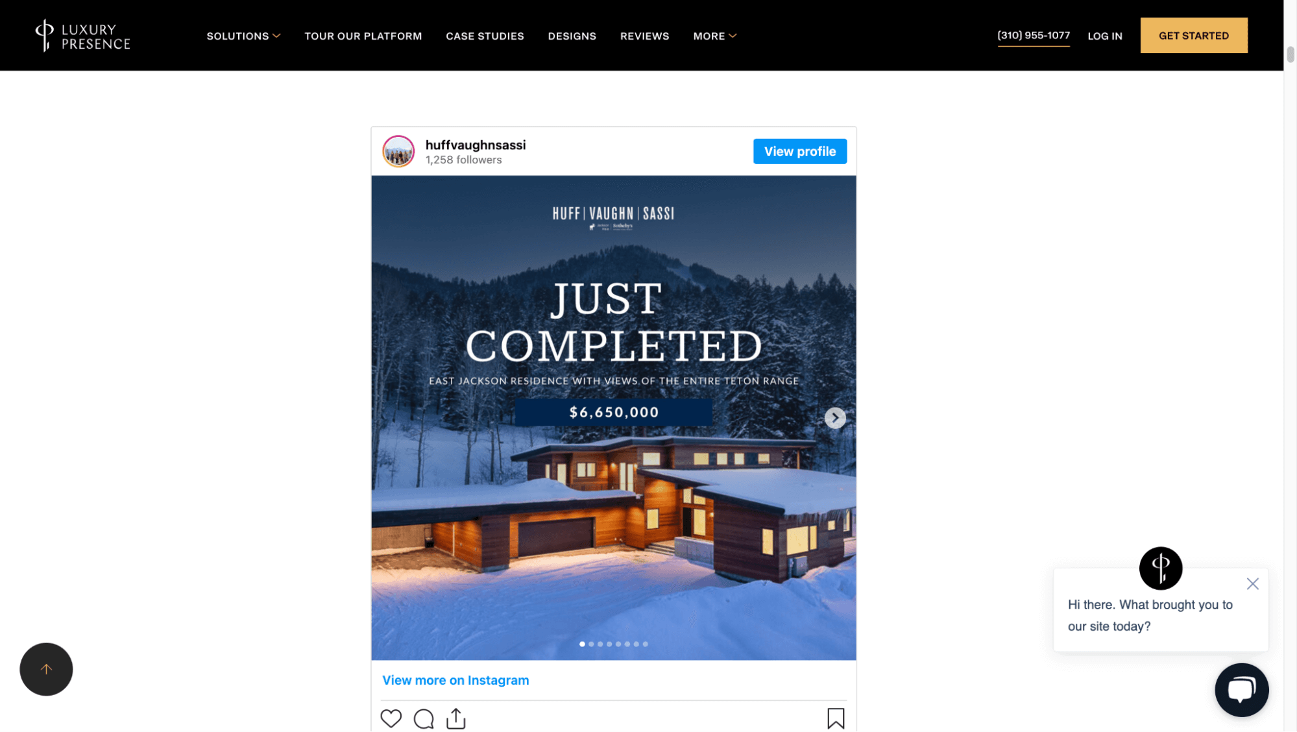
Task: Dismiss the chat greeting popup
Action: [x=1252, y=583]
